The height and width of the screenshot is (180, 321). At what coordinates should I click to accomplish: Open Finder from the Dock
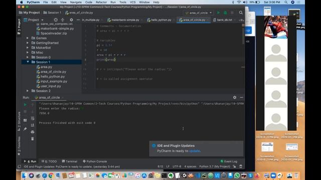coord(25,175)
